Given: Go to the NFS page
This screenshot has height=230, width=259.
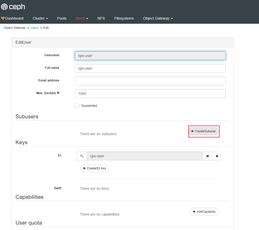Looking at the screenshot, I should coord(101,18).
